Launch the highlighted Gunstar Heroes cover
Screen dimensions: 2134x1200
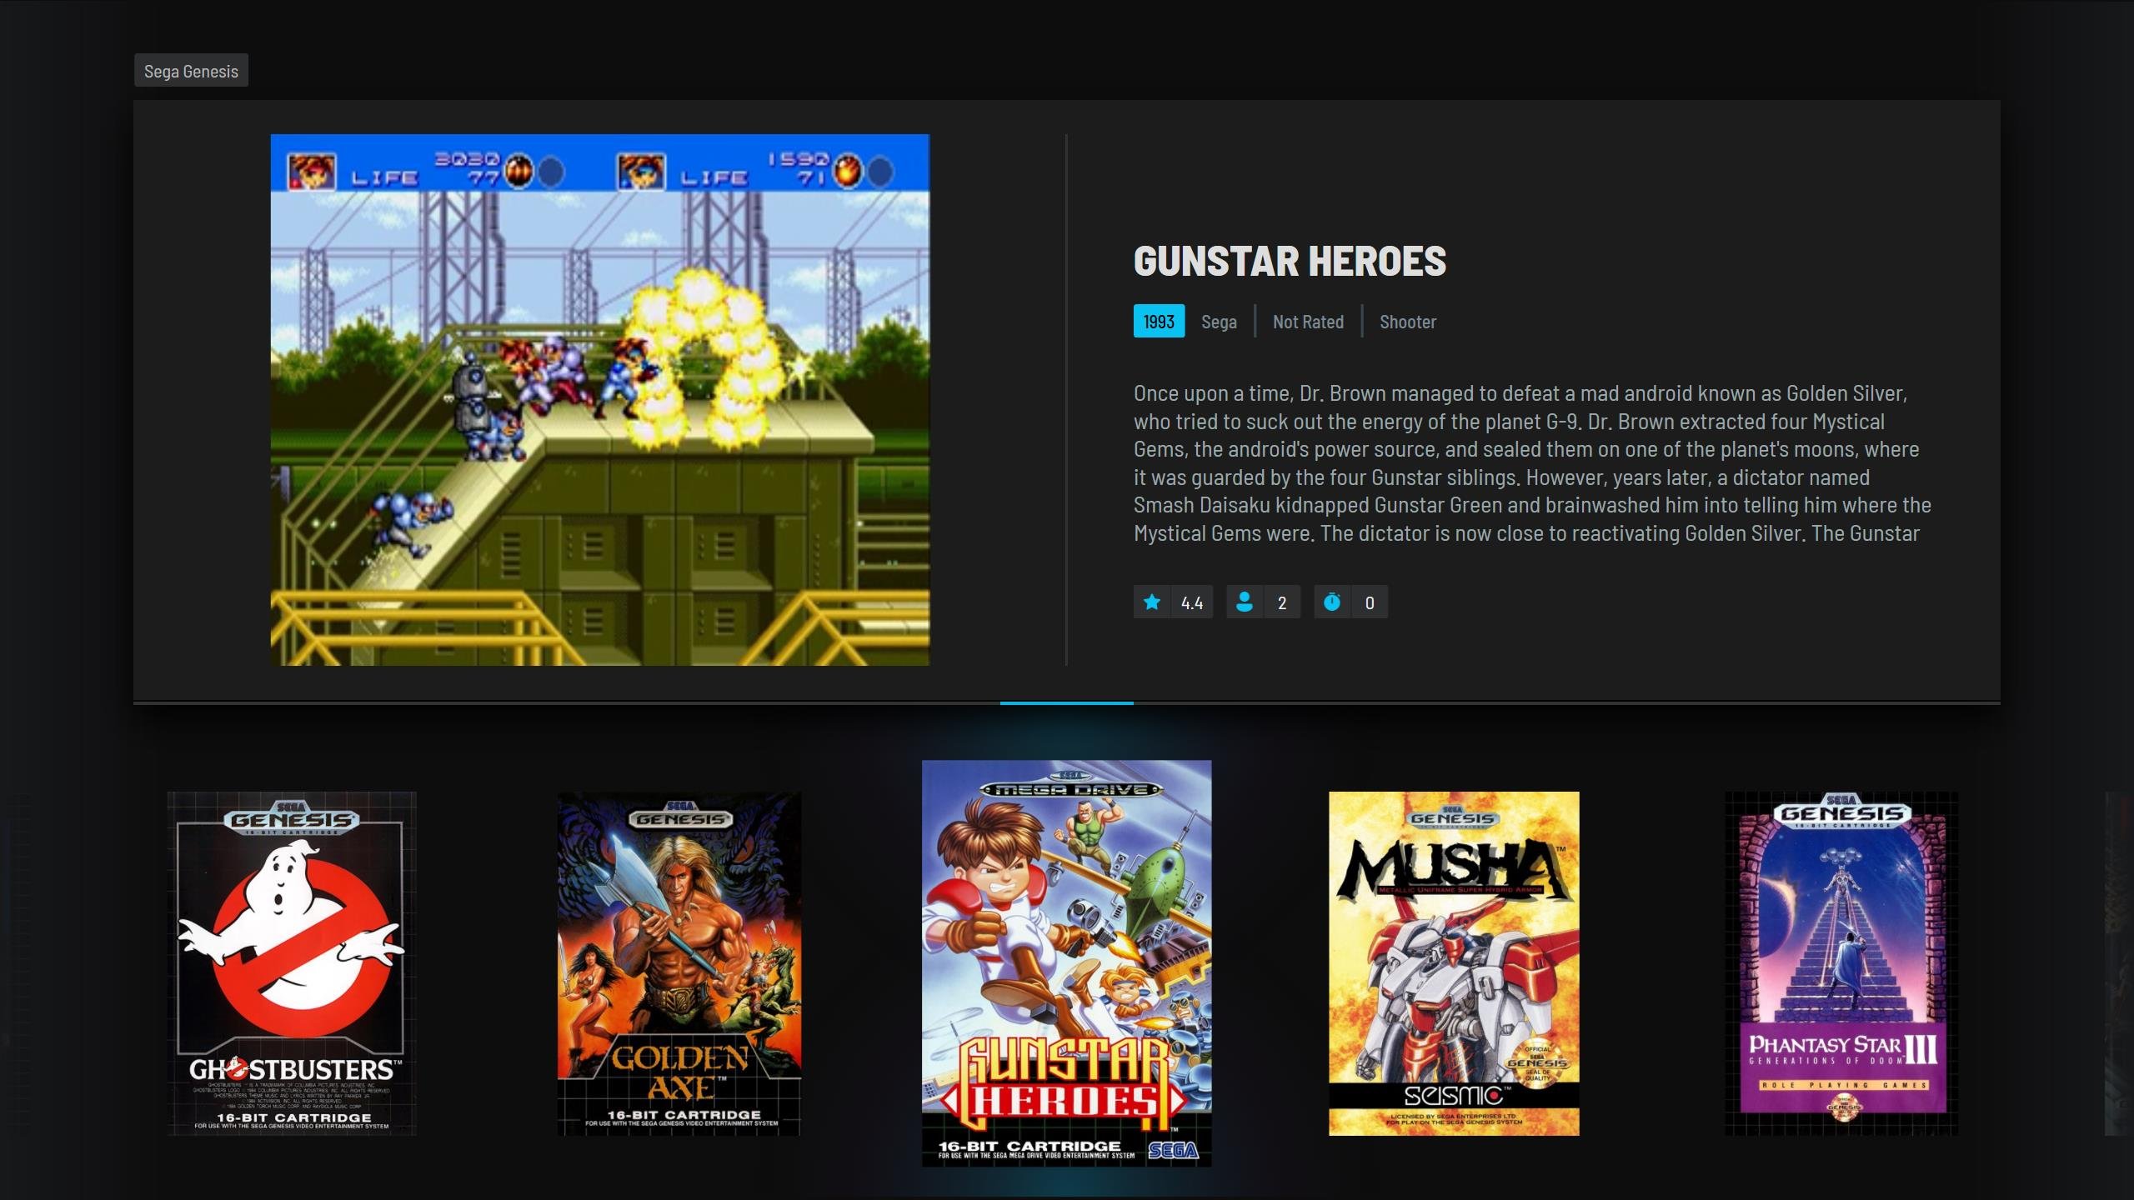pyautogui.click(x=1067, y=963)
